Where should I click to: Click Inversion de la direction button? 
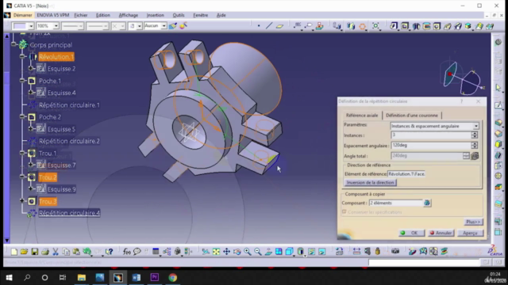[x=371, y=183]
